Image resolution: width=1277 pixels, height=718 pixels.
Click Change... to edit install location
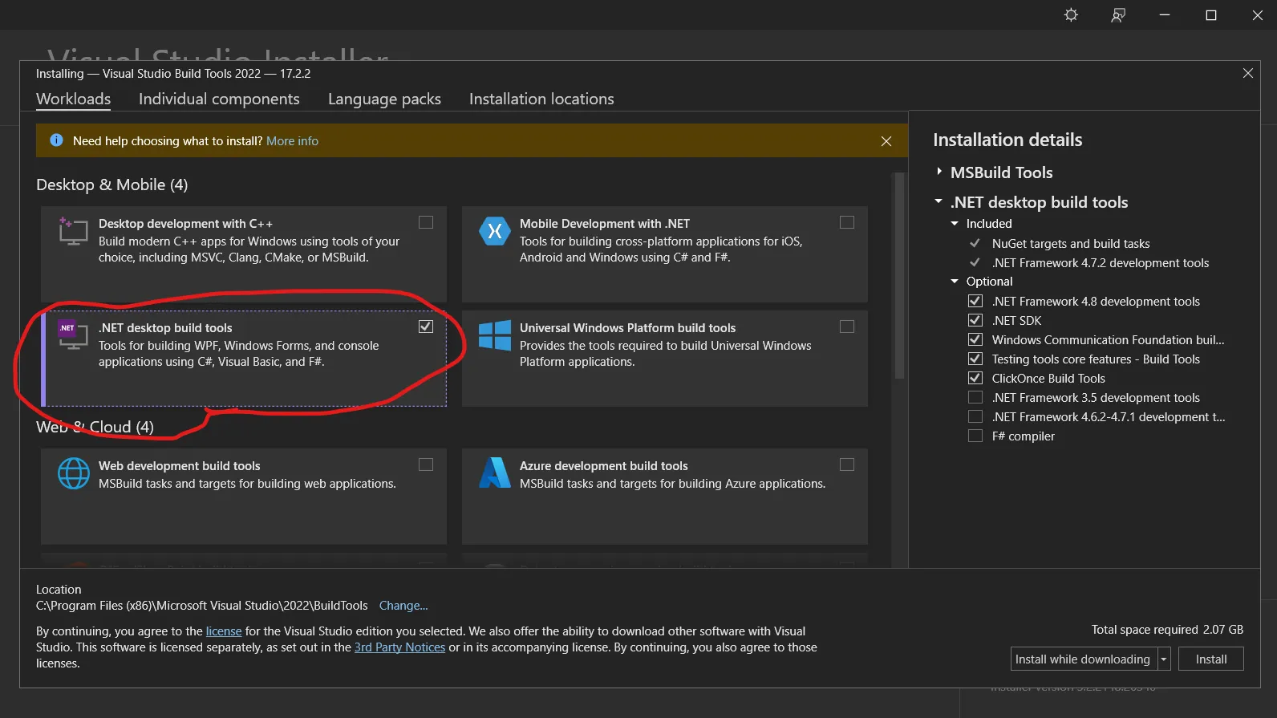click(403, 606)
